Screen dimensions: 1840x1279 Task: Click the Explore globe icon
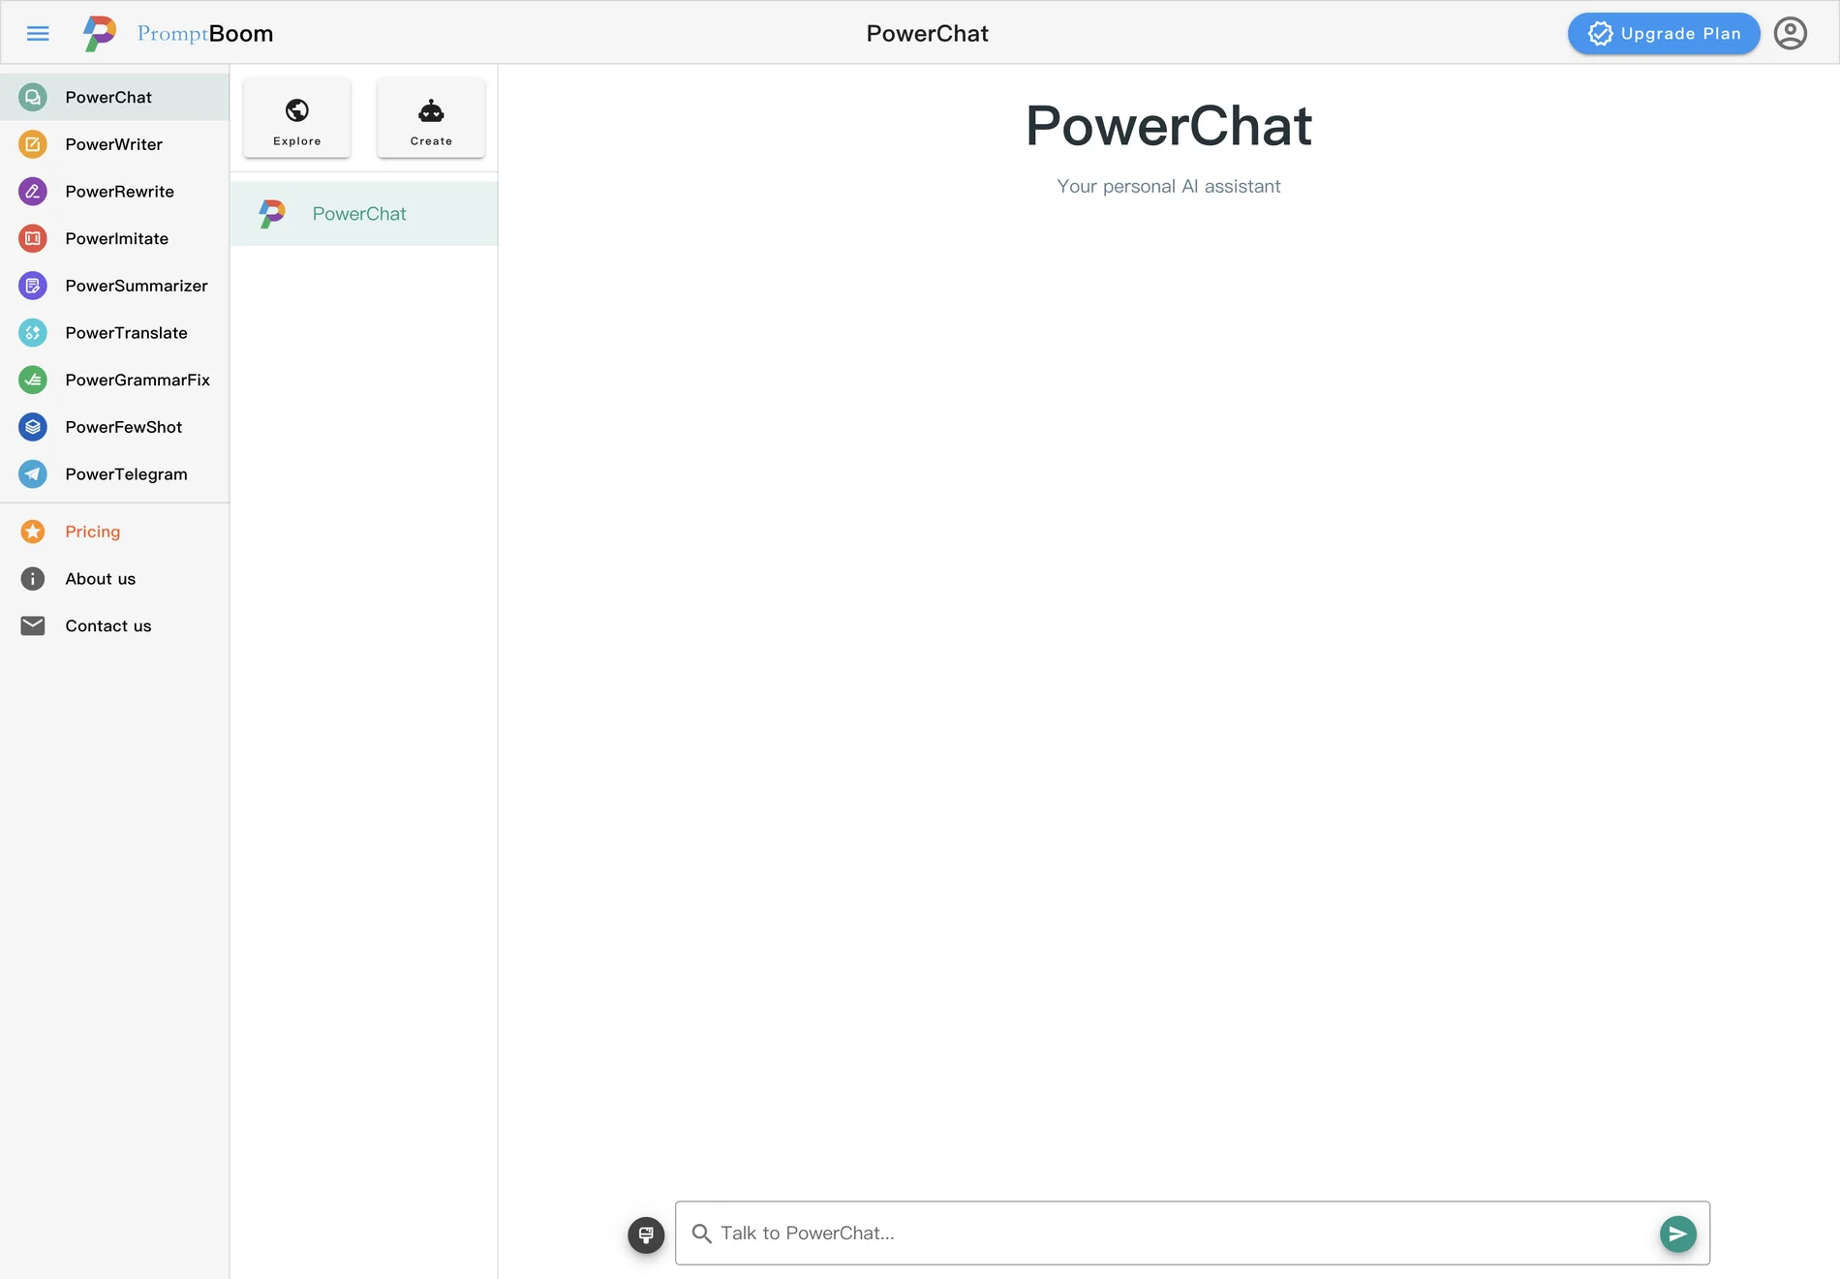[297, 110]
